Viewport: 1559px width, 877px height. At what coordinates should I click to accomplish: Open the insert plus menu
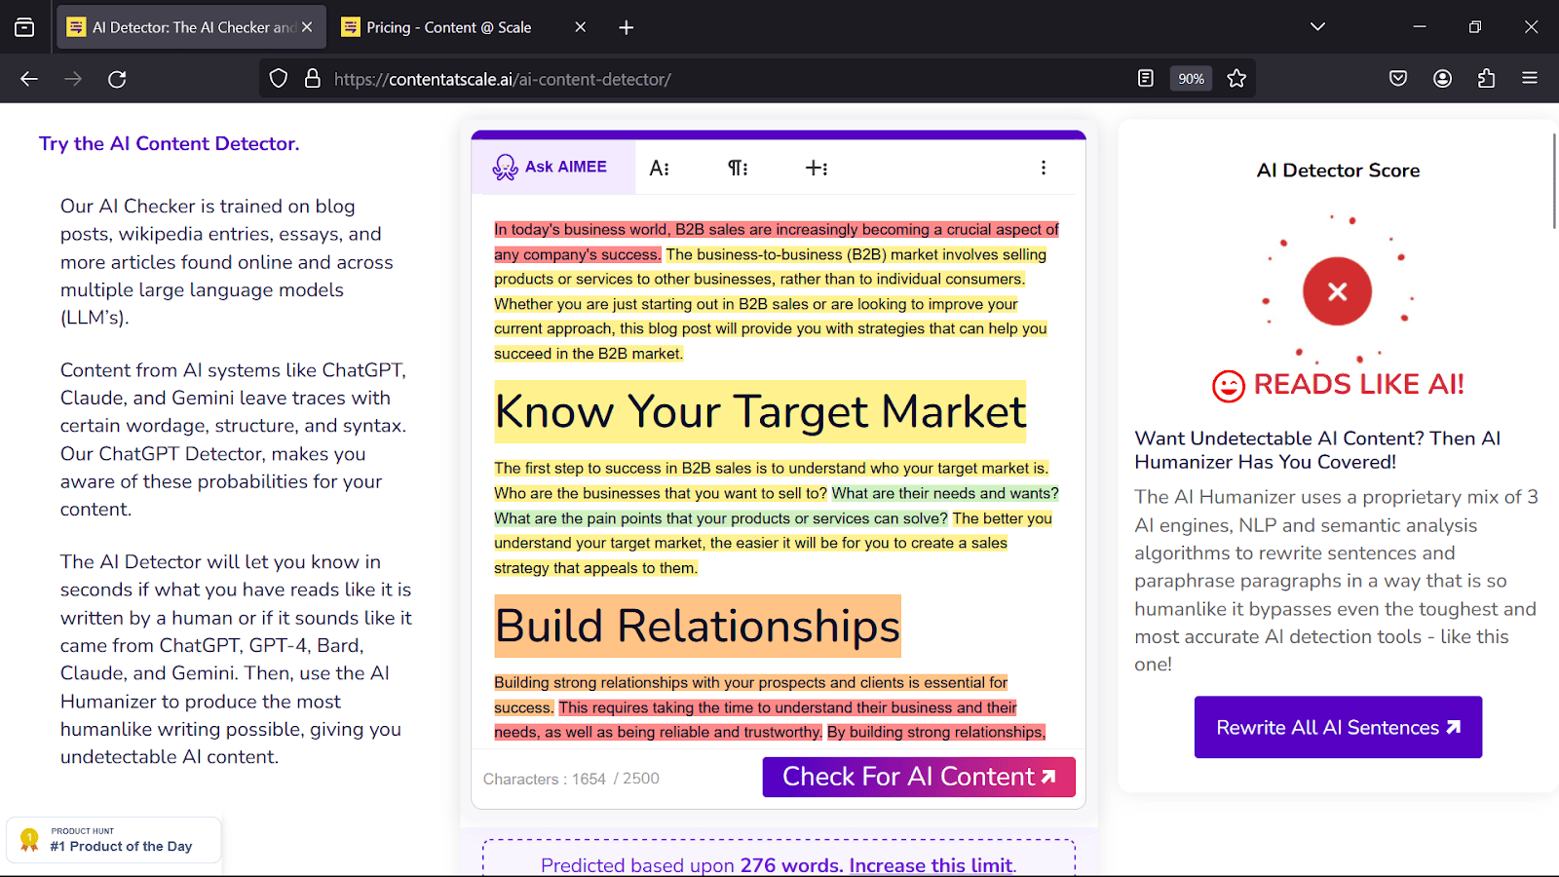pos(817,169)
